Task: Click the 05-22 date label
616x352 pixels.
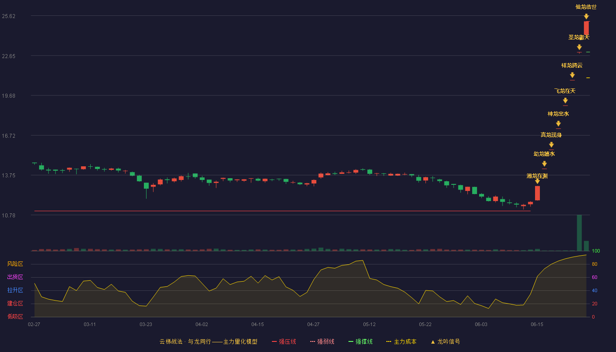Action: [x=425, y=324]
